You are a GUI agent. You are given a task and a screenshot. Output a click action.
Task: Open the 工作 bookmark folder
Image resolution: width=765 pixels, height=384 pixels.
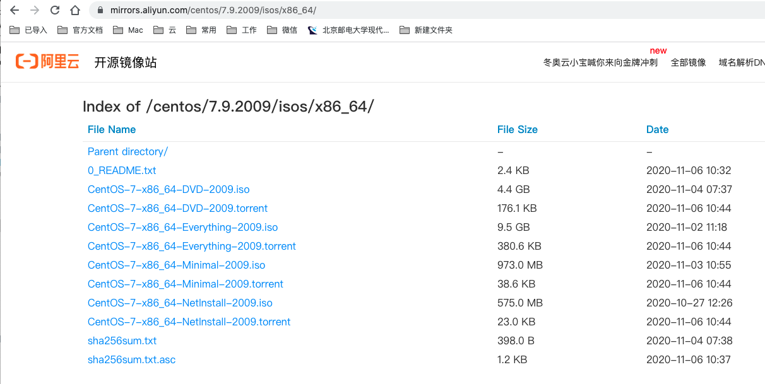coord(242,30)
